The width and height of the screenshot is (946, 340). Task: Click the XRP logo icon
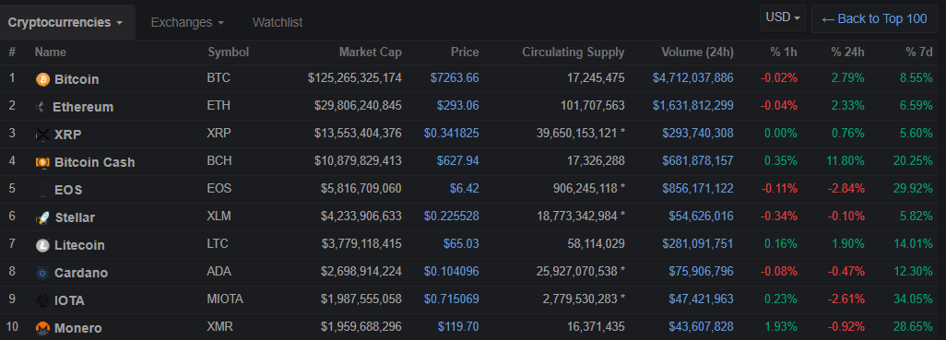coord(42,135)
